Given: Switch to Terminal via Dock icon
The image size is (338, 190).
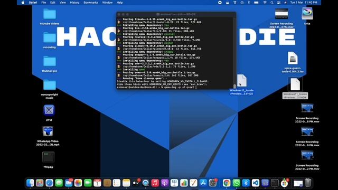Looking at the screenshot, I should pos(275,183).
